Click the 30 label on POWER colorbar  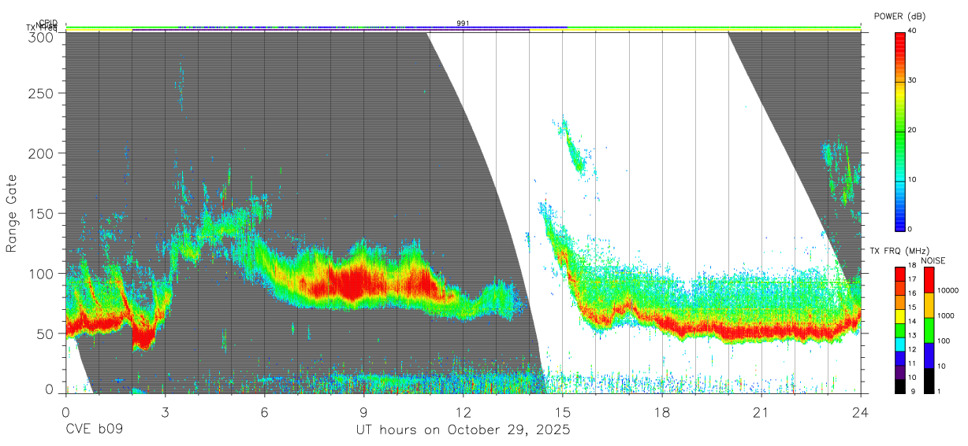coord(913,80)
